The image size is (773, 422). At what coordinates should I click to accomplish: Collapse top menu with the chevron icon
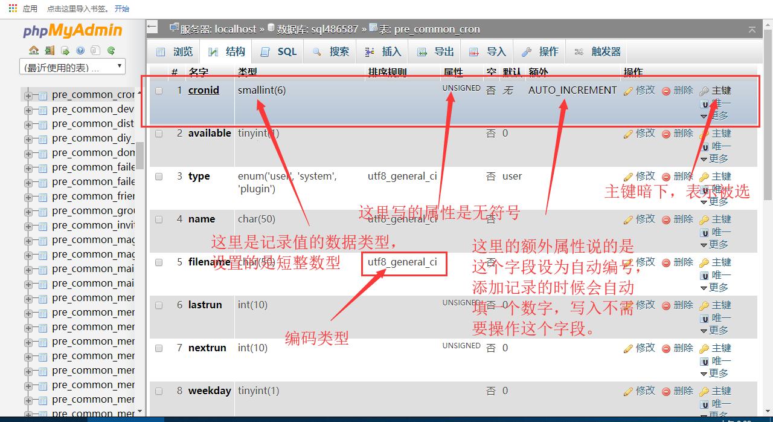pos(752,29)
